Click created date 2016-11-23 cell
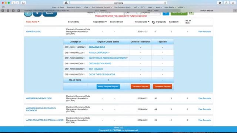Image resolution: width=237 pixels, height=133 pixels. pos(142,31)
